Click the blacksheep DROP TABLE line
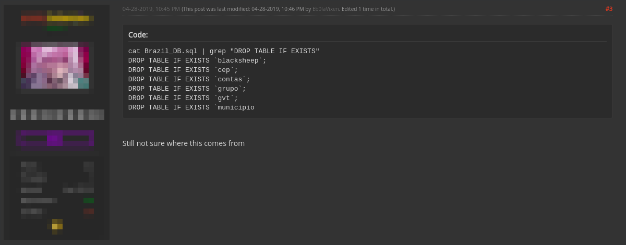Screen dimensions: 626x245 coord(197,60)
